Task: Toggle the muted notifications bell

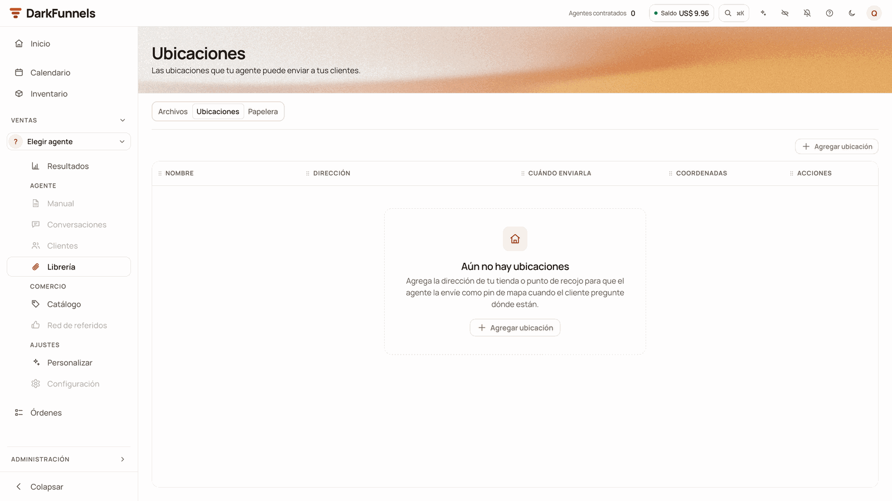Action: click(x=807, y=13)
